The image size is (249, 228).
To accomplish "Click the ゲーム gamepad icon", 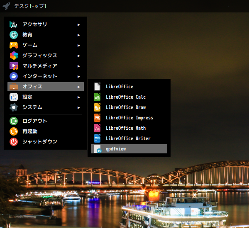I will click(x=14, y=45).
